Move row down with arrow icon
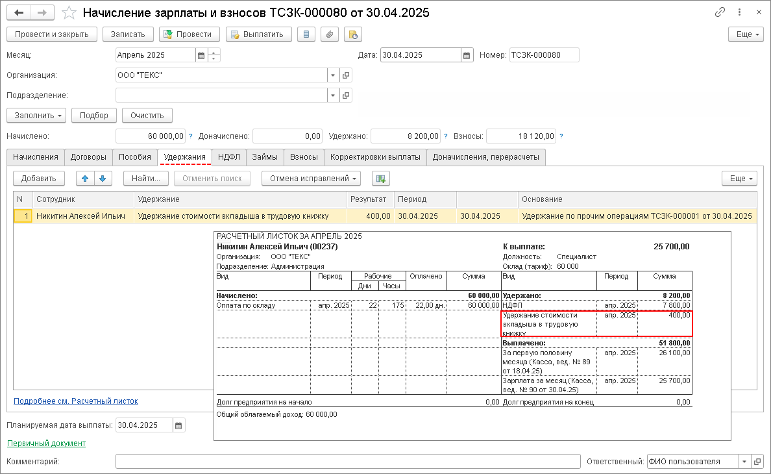Viewport: 771px width, 474px height. 103,178
